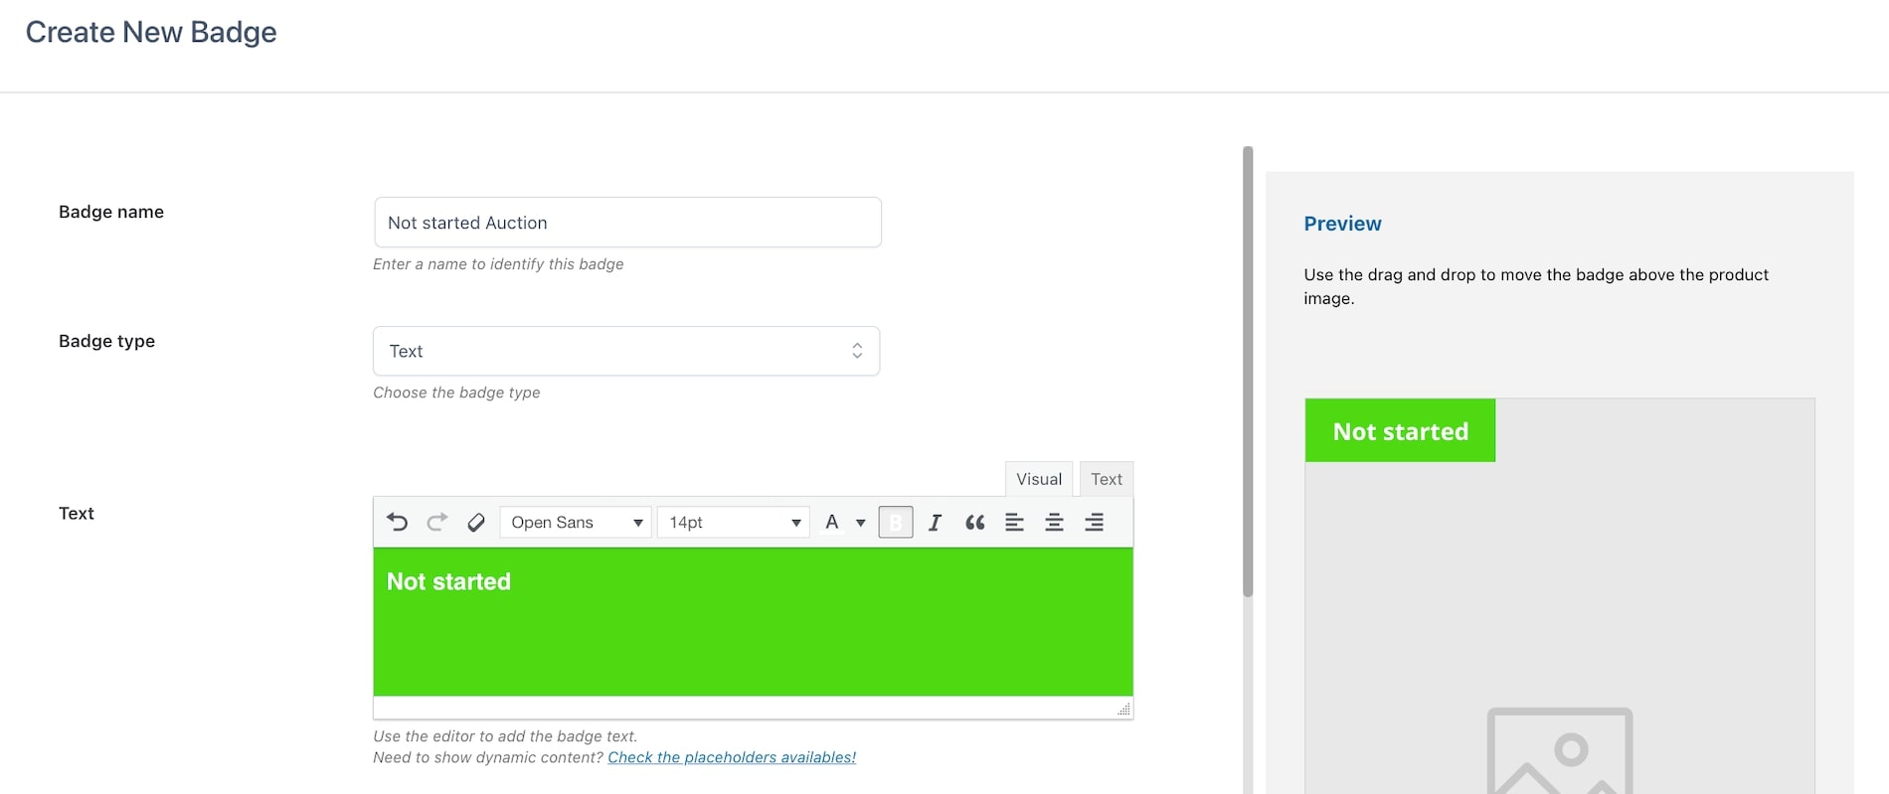Click 'Choose the badge type' hint text

coord(456,393)
